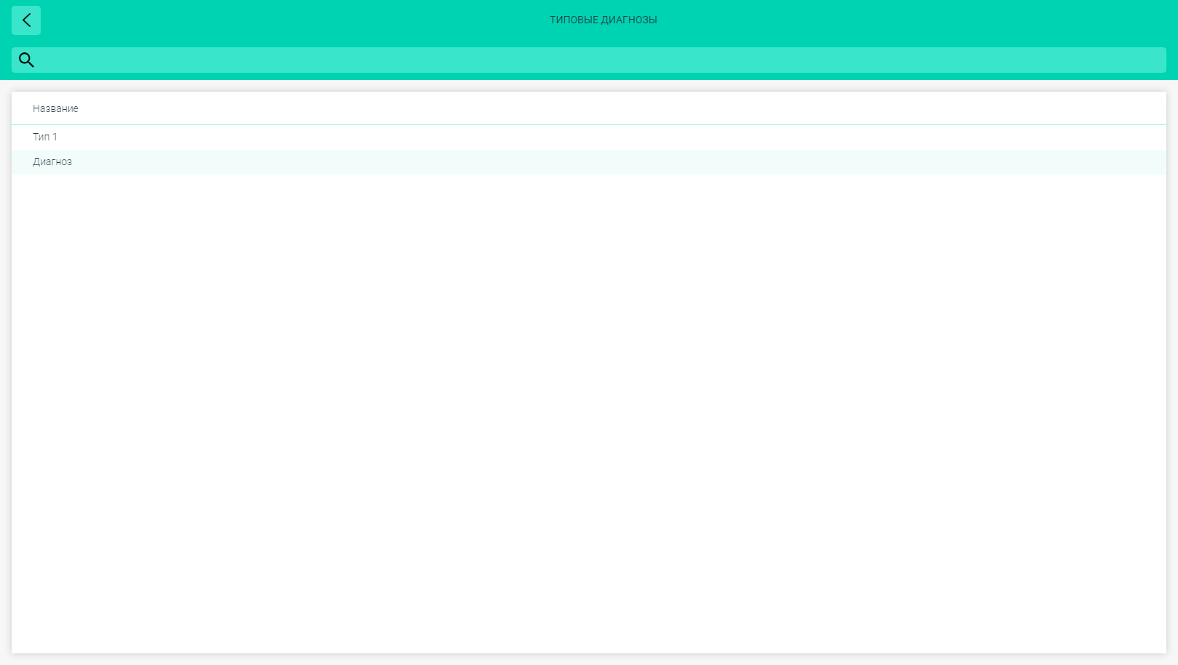Viewport: 1178px width, 665px height.
Task: Select the Тип 1 row
Action: click(x=589, y=138)
